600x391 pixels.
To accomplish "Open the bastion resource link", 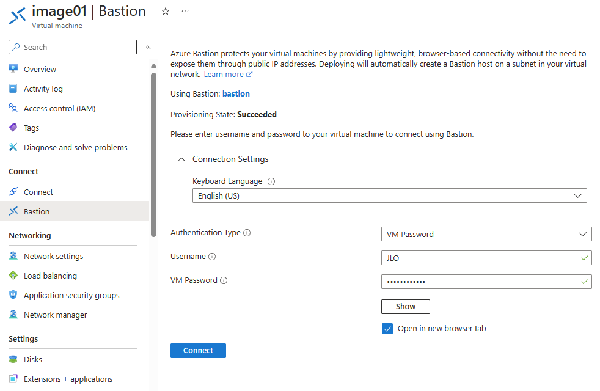I will 236,93.
